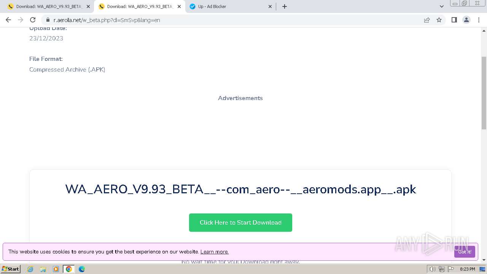Expand the tab search dropdown arrow
487x274 pixels.
[x=442, y=6]
